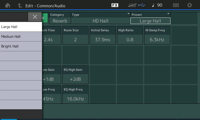Select the tempo note icon
This screenshot has height=120, width=200.
pos(153,5)
